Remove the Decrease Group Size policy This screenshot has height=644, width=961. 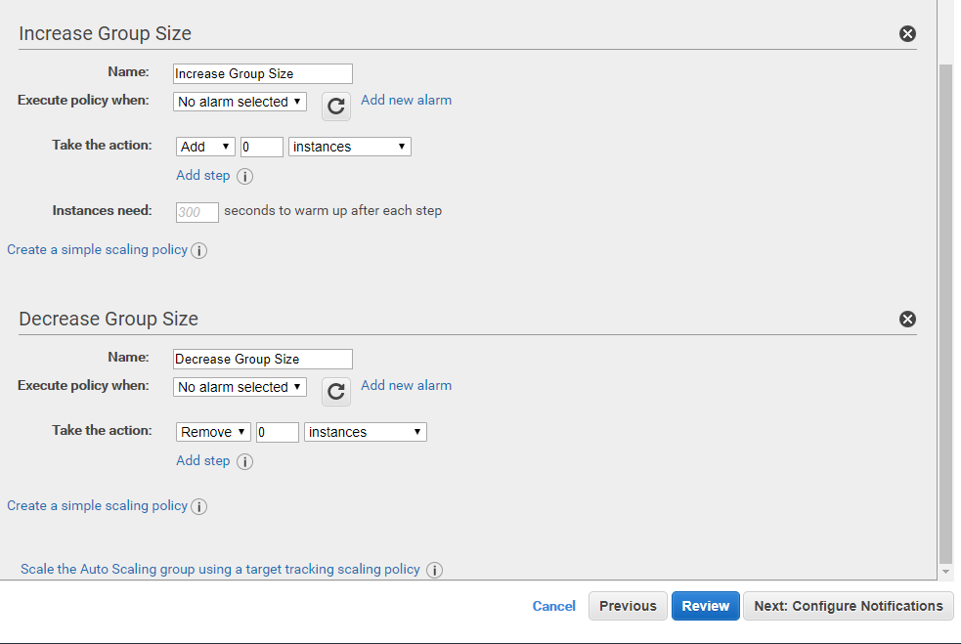click(x=907, y=320)
